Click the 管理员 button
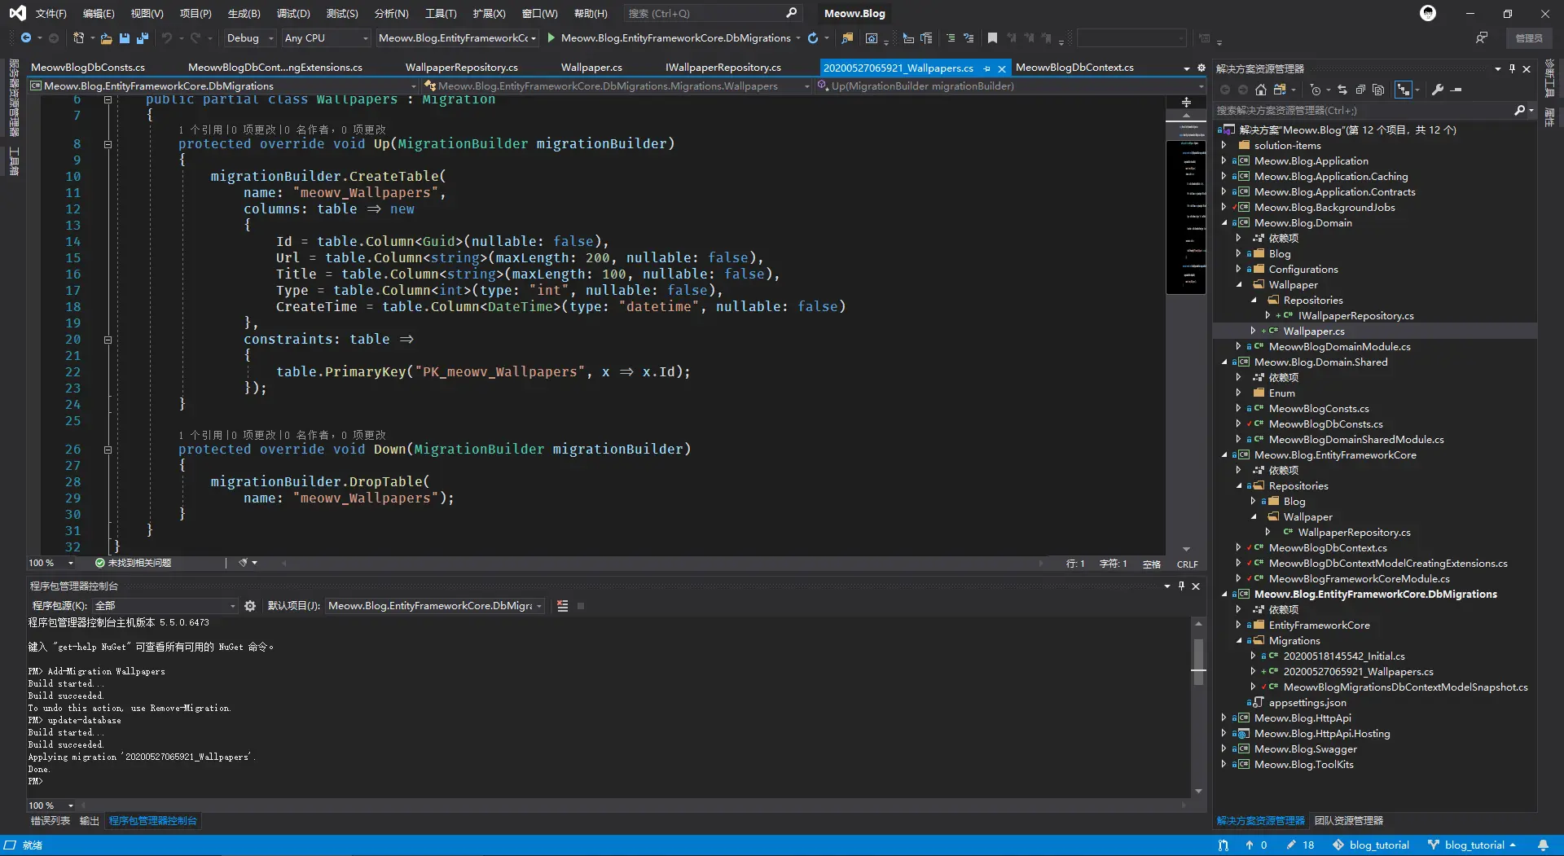 (1528, 38)
